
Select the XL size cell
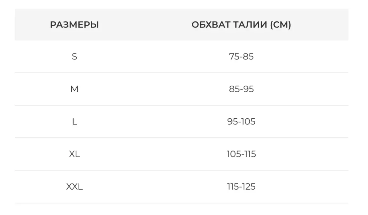pos(74,154)
